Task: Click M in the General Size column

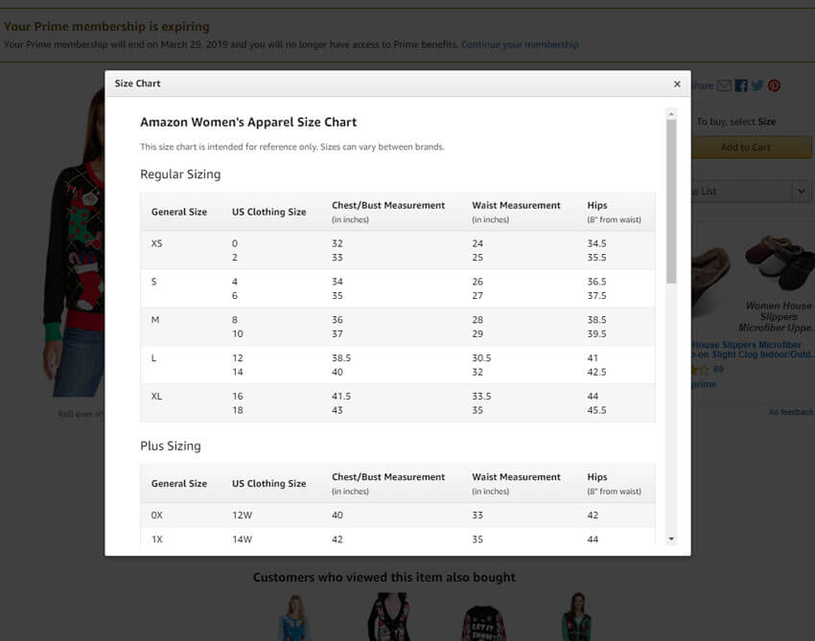Action: [155, 320]
